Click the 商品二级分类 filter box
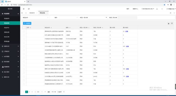The height and width of the screenshot is (96, 176). (127, 18)
